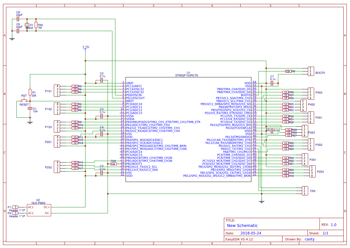Click the R2 10k resistor near BOOT0
The image size is (350, 248).
tap(288, 71)
